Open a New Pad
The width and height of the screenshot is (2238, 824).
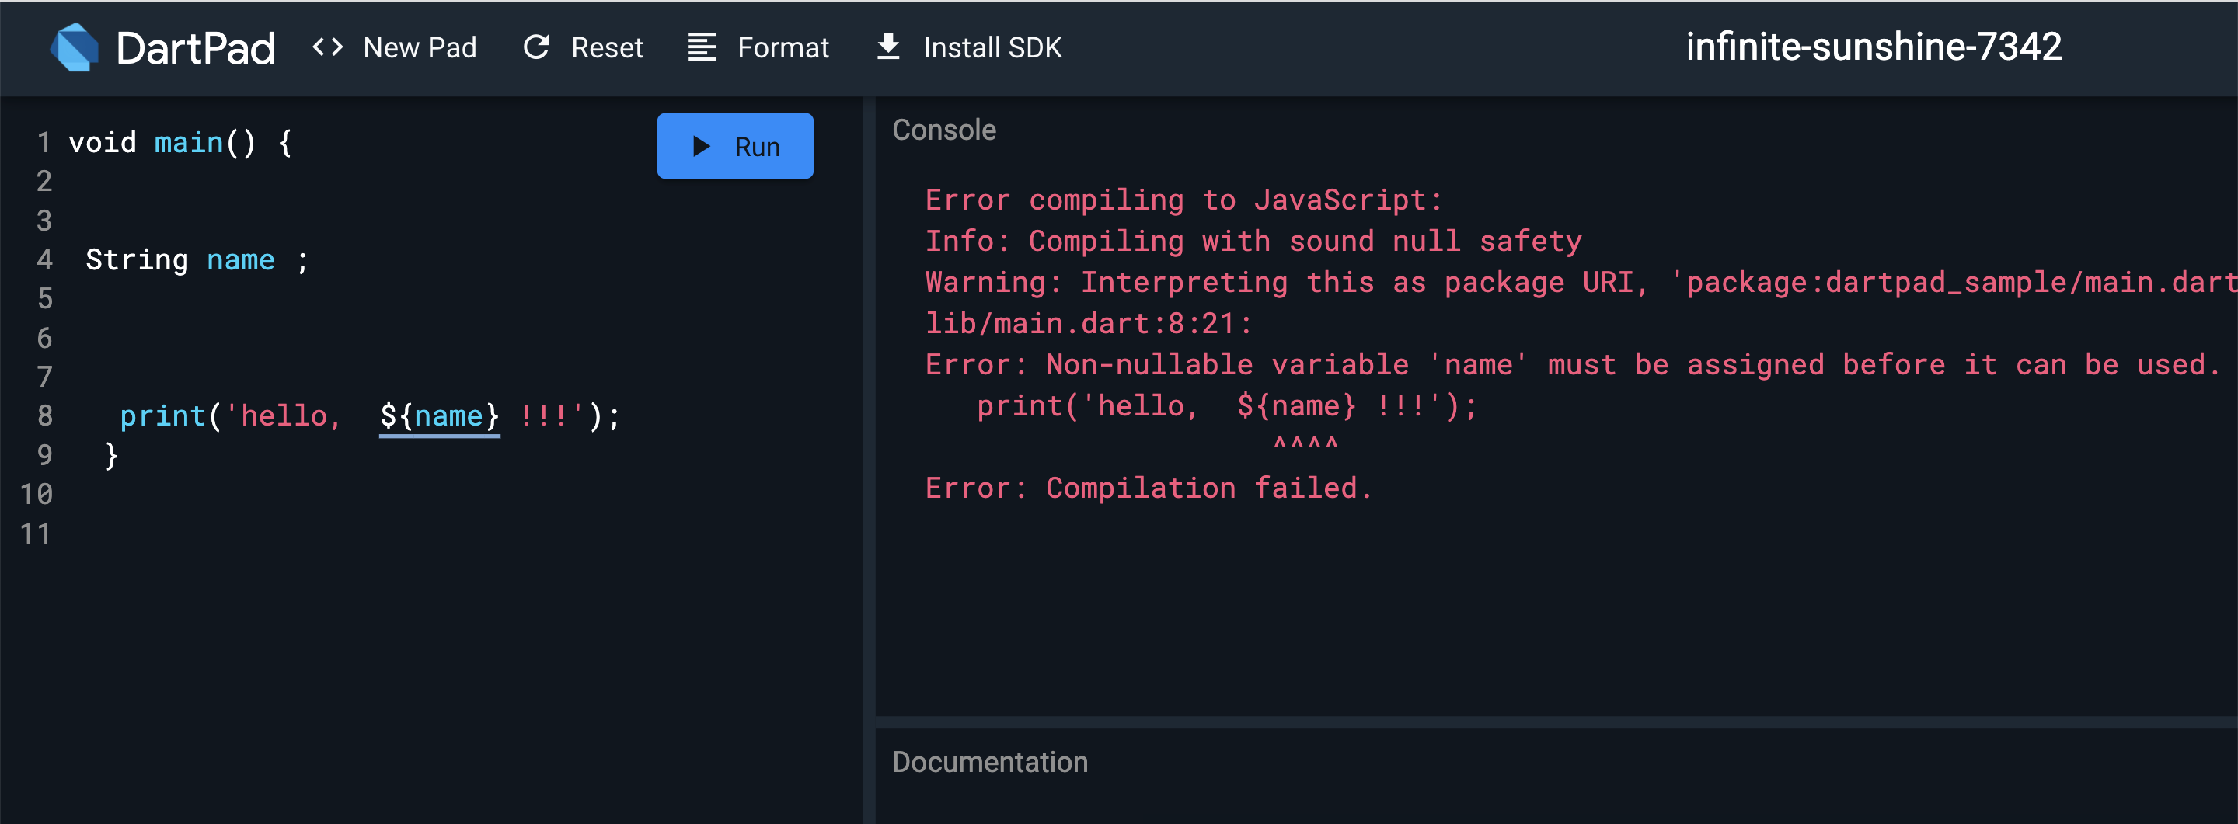click(396, 47)
